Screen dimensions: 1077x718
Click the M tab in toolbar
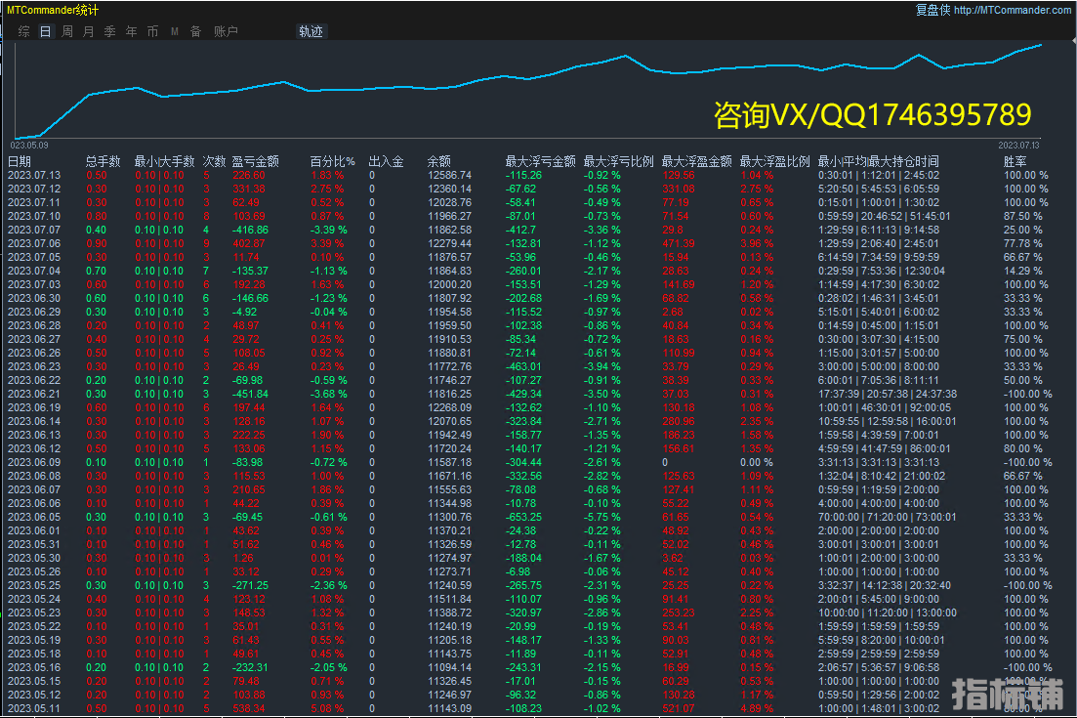point(175,31)
